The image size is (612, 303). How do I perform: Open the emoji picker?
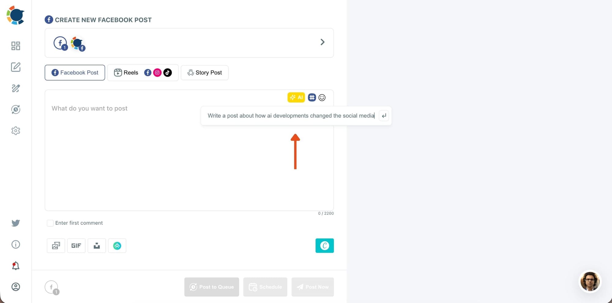click(322, 97)
